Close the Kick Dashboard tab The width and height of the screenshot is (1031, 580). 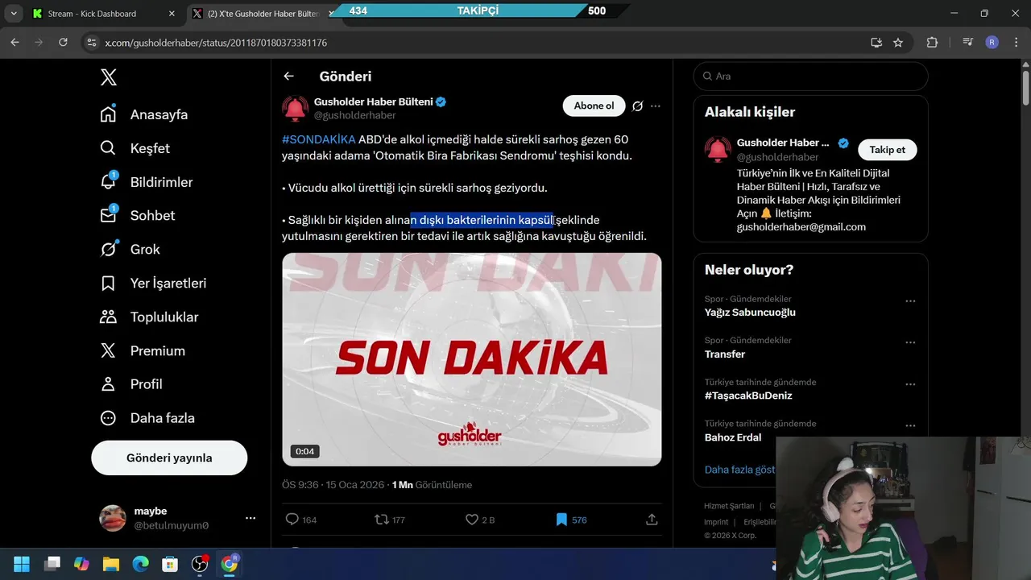pyautogui.click(x=172, y=14)
